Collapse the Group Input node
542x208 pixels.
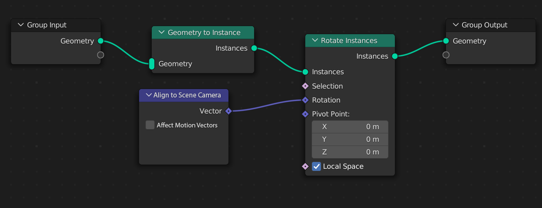(x=21, y=25)
